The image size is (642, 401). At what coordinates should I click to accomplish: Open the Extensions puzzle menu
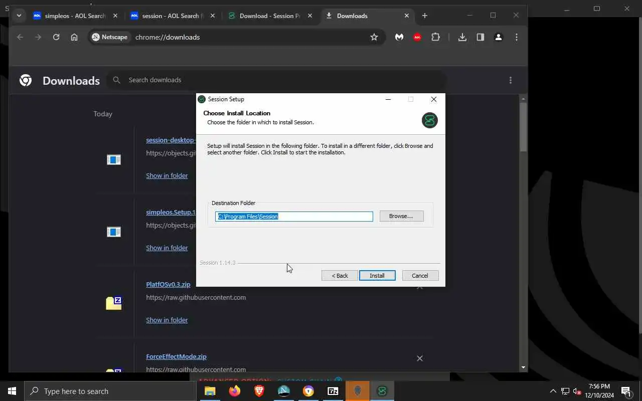pyautogui.click(x=435, y=37)
